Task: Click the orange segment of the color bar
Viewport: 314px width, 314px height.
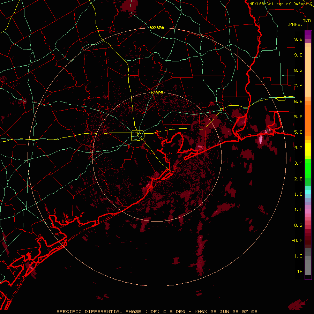Action: (308, 120)
